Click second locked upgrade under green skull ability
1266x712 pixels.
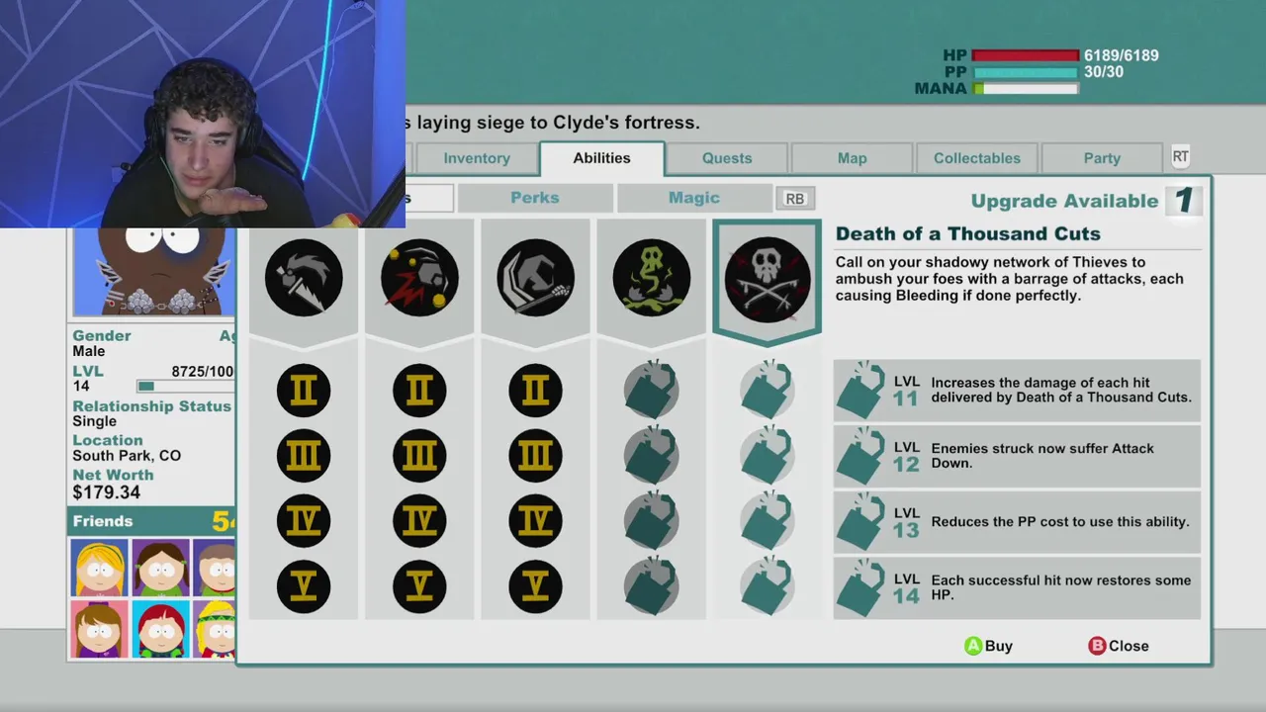[652, 455]
